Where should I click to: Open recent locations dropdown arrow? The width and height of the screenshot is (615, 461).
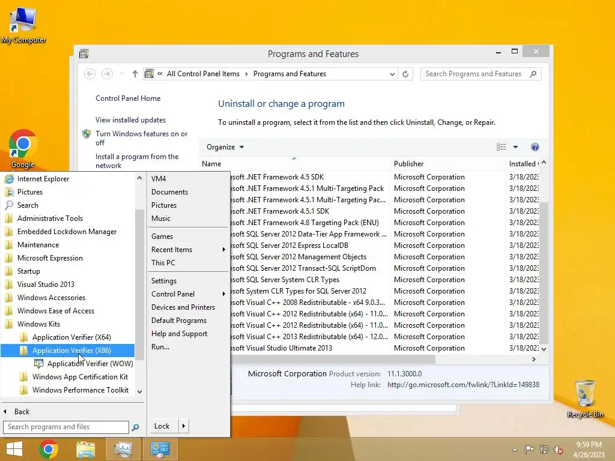click(121, 74)
